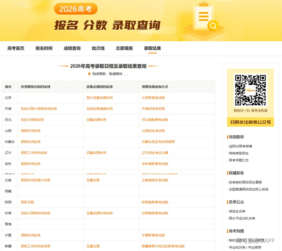Visit 吉林省教育考试院 link
Image resolution: width=282 pixels, height=251 pixels.
[155, 164]
